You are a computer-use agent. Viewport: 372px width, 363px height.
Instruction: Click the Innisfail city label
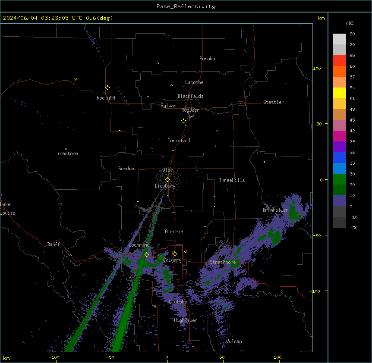coord(179,141)
